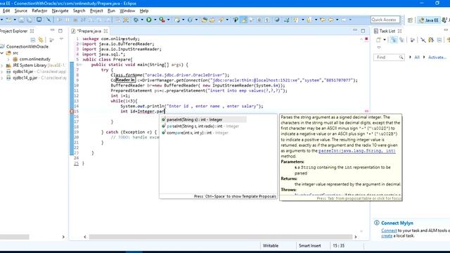The image size is (450, 253).
Task: Open the Edit menu
Action: [x=6, y=11]
